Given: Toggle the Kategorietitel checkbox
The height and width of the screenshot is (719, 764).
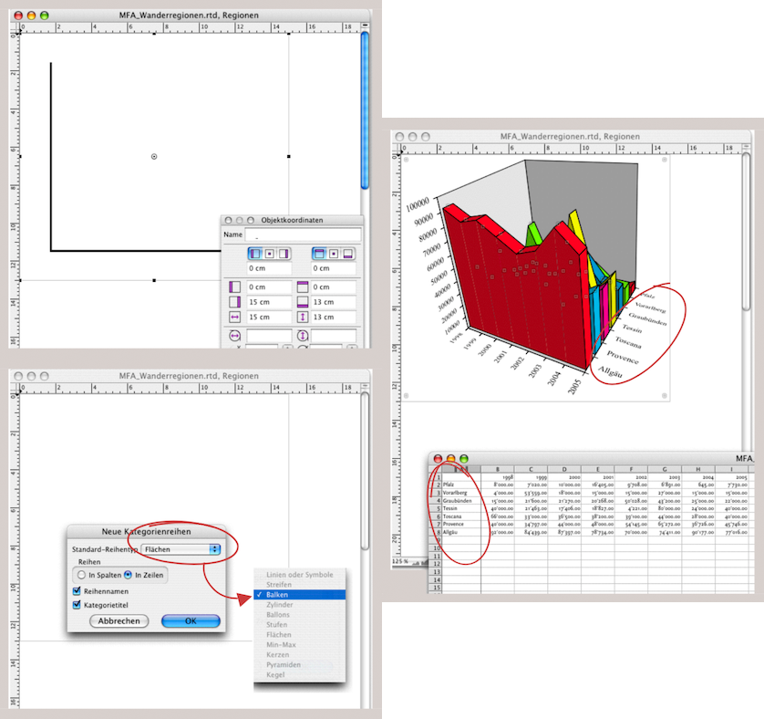Looking at the screenshot, I should coord(77,605).
